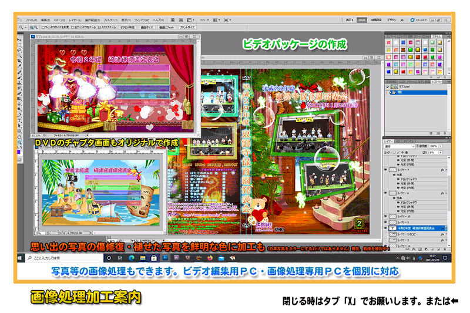The width and height of the screenshot is (470, 313).
Task: Switch to the スタイル tab
Action: (x=437, y=36)
